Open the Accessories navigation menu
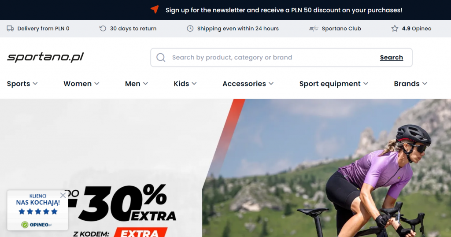Screen dimensions: 451x237 pyautogui.click(x=248, y=84)
